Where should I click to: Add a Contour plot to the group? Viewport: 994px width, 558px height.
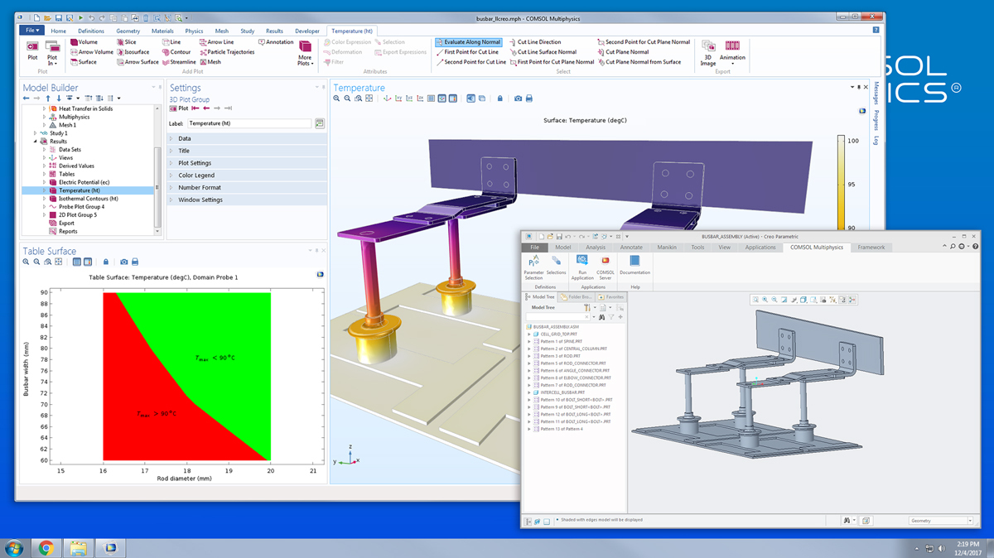pos(178,51)
